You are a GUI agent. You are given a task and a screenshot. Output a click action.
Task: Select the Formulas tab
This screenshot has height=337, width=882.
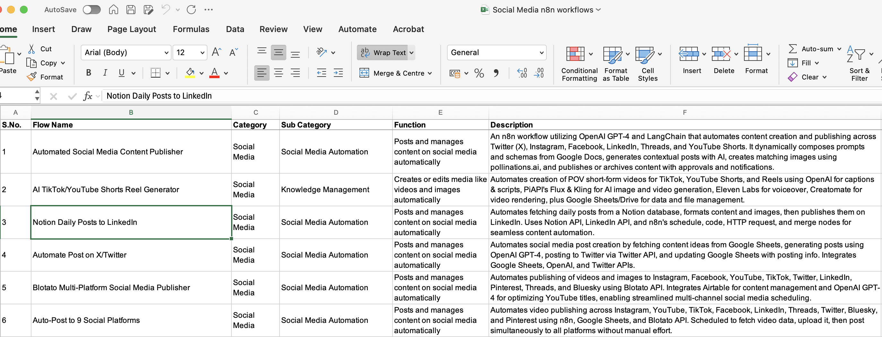point(191,29)
